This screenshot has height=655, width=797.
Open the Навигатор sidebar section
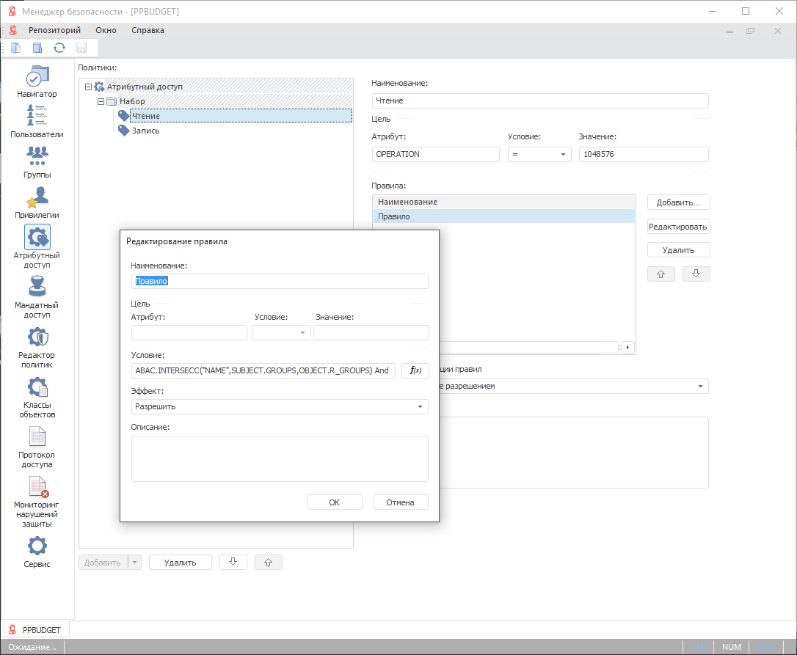[37, 81]
